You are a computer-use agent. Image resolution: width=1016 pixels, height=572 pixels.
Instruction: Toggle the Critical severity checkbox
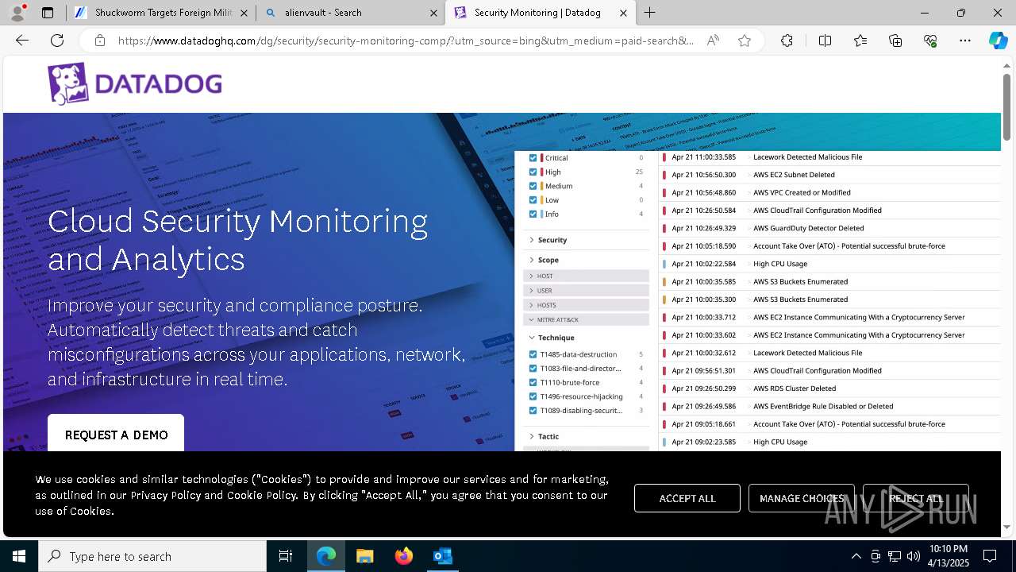(x=533, y=158)
